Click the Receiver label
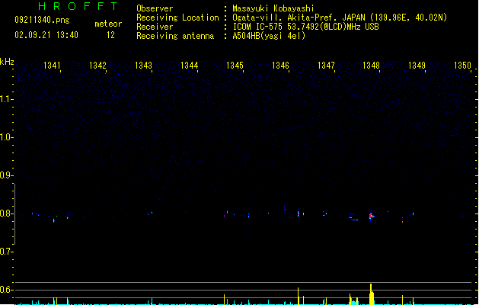The height and width of the screenshot is (305, 479). (155, 27)
